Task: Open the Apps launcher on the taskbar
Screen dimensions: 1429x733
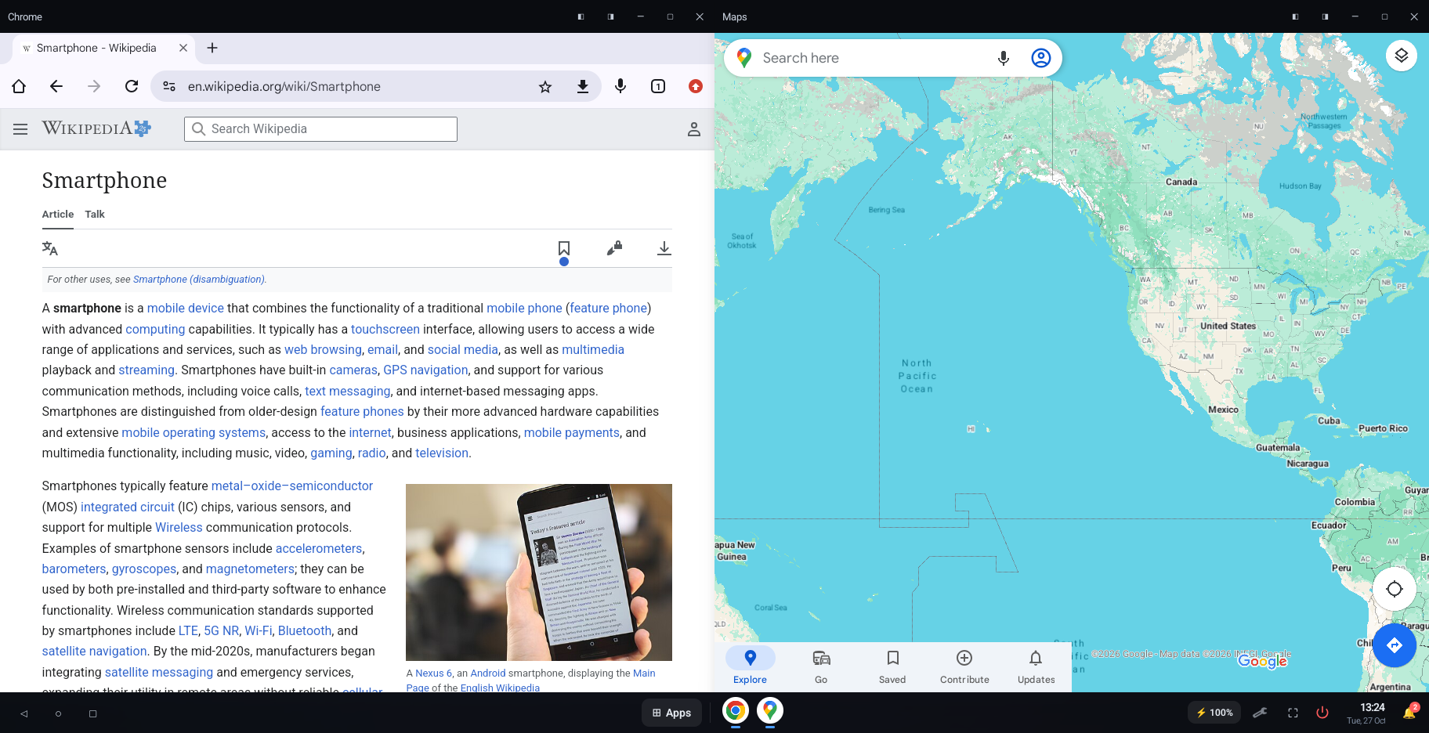Action: [672, 713]
